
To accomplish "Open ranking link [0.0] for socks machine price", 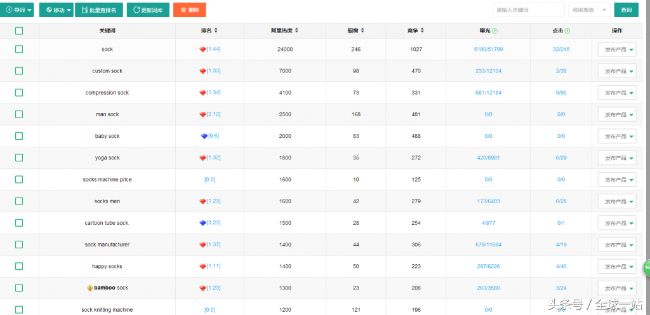I will click(209, 180).
